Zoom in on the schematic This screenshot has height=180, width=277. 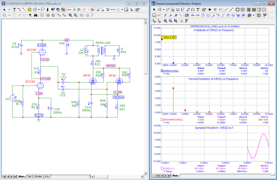click(x=70, y=15)
